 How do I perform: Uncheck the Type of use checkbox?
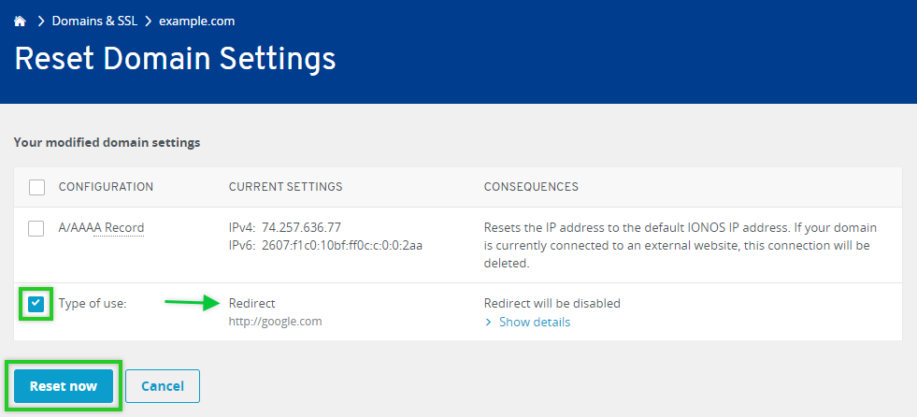coord(36,304)
